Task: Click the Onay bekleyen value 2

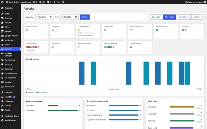Action: [79, 30]
